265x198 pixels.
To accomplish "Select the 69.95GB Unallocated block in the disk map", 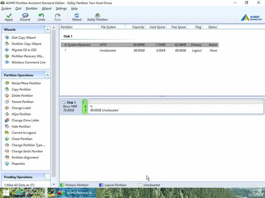I will click(176, 106).
